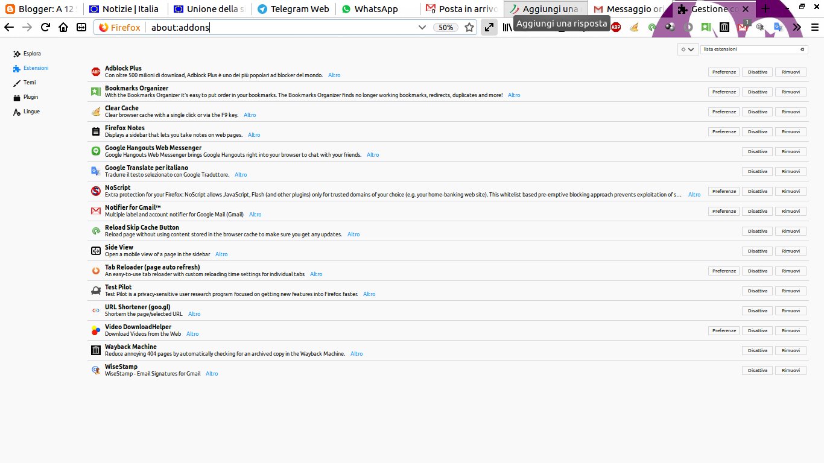The width and height of the screenshot is (824, 463).
Task: Click the Tab Reloader extension icon
Action: point(95,271)
